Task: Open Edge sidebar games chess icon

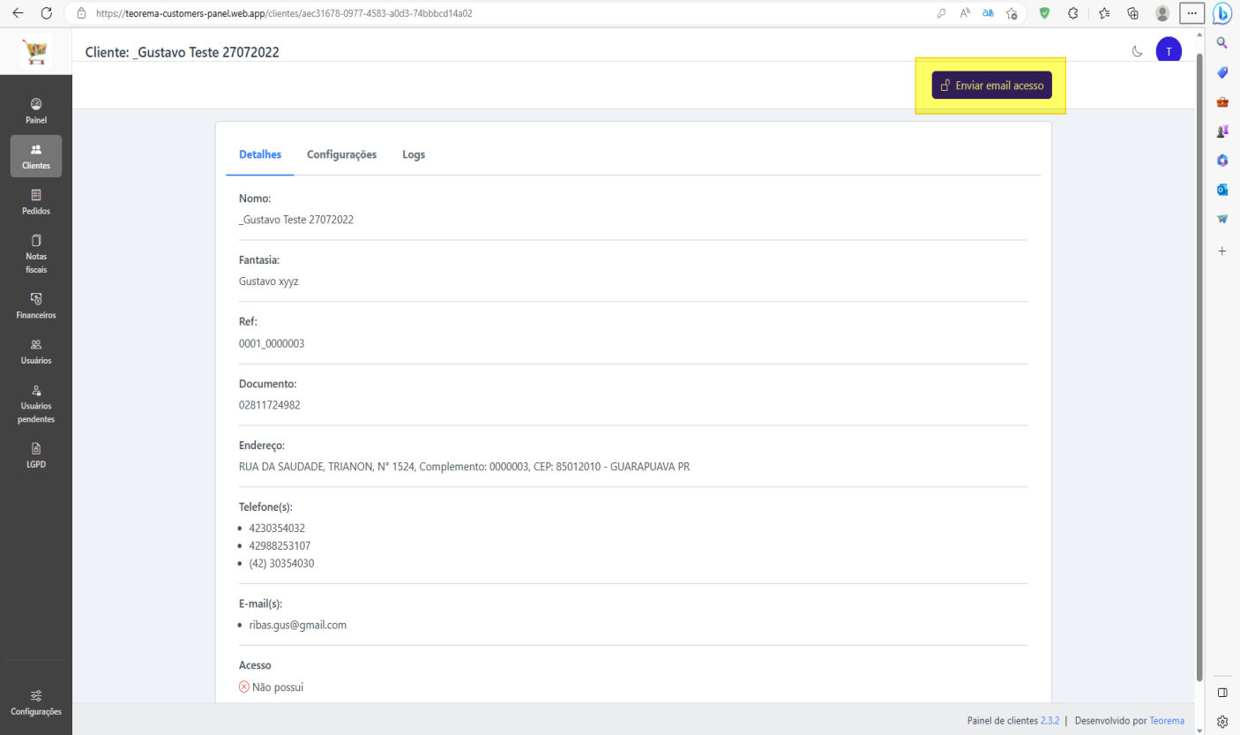Action: 1222,131
